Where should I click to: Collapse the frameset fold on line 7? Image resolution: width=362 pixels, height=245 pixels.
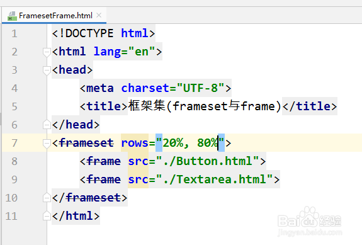click(47, 144)
